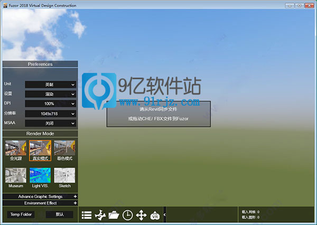317x225 pixels.
Task: Close the Fuzor window
Action: (309, 6)
